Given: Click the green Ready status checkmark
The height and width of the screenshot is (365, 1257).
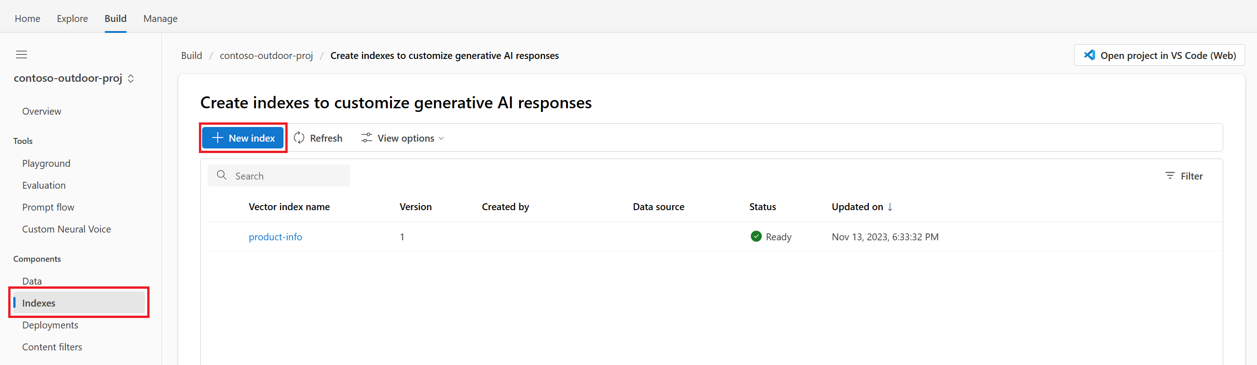Looking at the screenshot, I should [x=756, y=236].
